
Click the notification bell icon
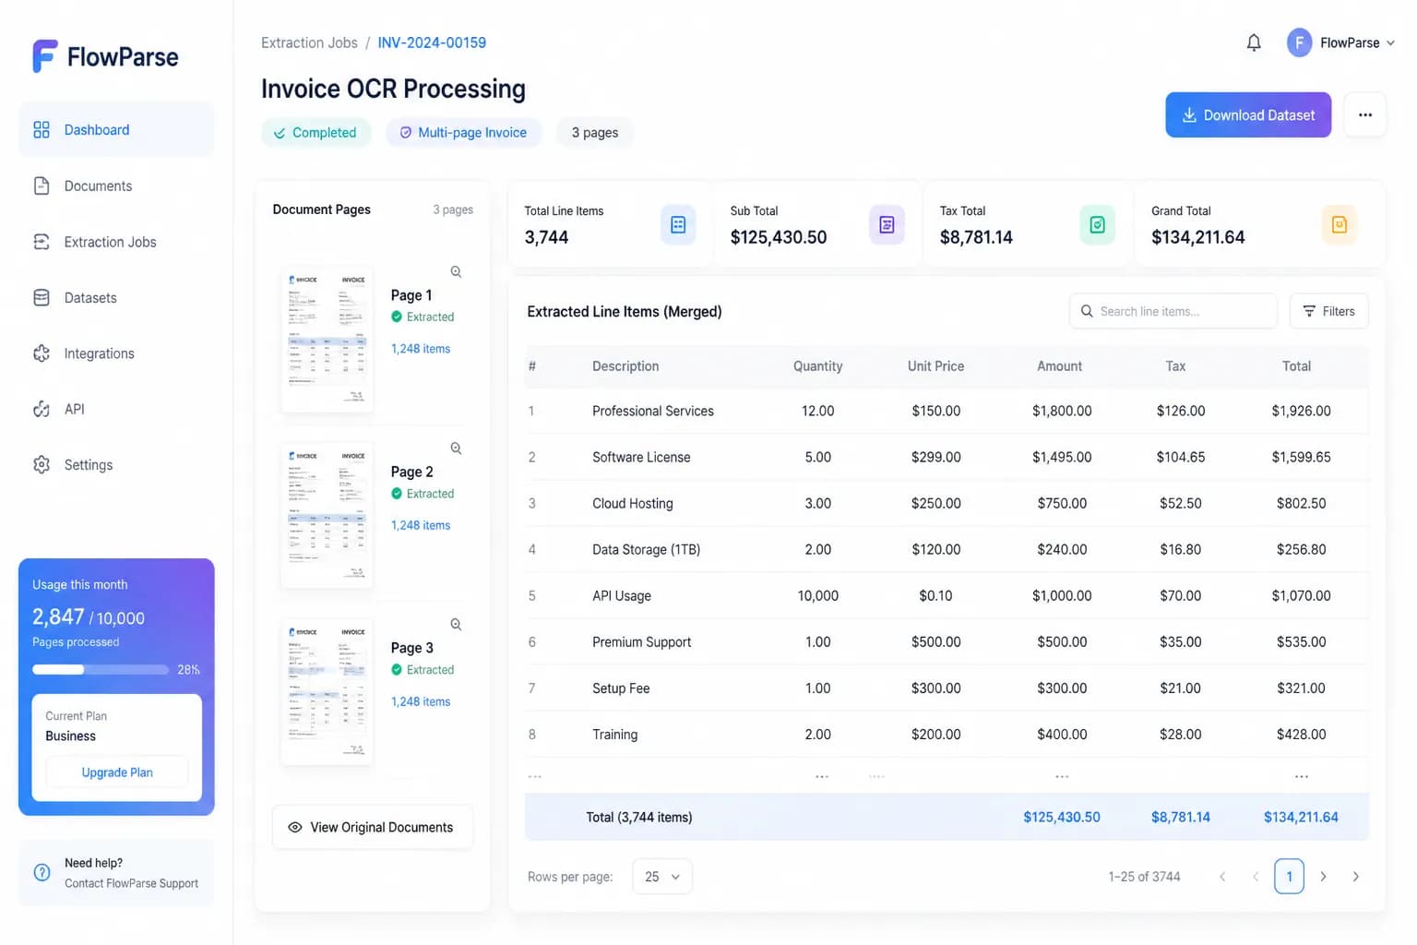point(1254,42)
